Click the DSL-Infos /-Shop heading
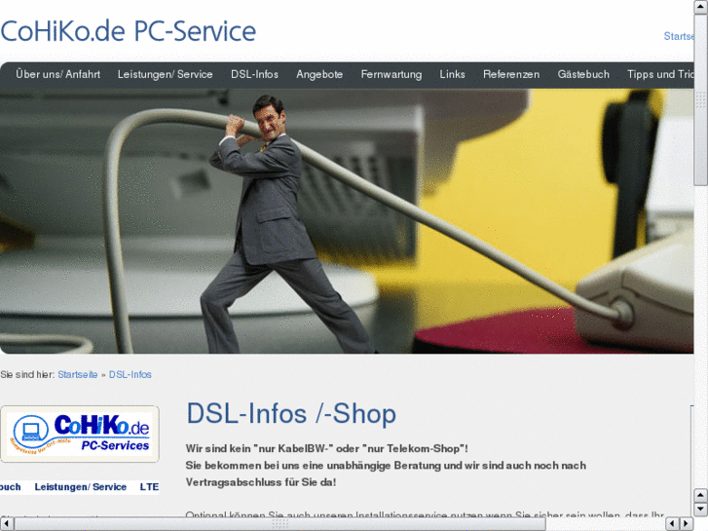This screenshot has width=708, height=531. (291, 413)
